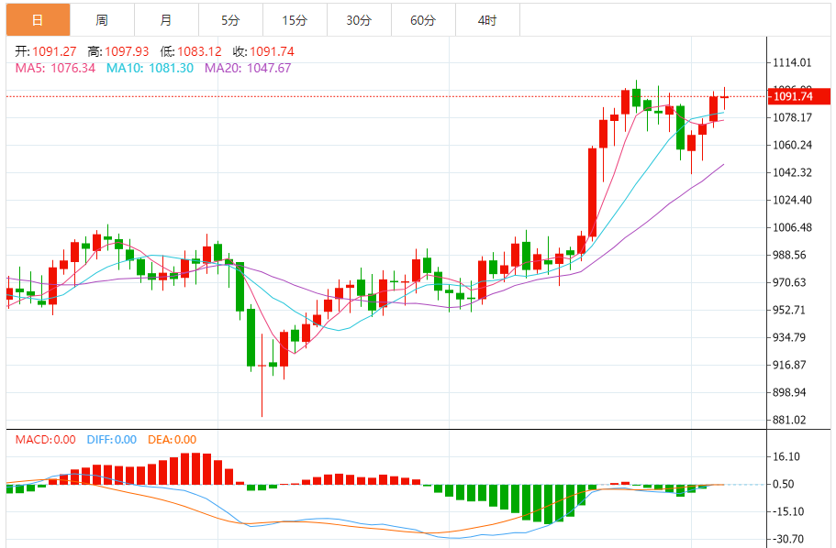Click the 934.79 price axis label
Image resolution: width=836 pixels, height=548 pixels.
tap(789, 337)
